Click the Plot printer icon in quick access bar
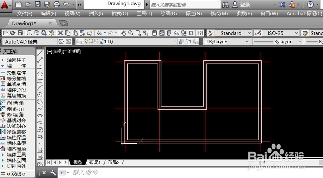The width and height of the screenshot is (323, 178). 57,4
